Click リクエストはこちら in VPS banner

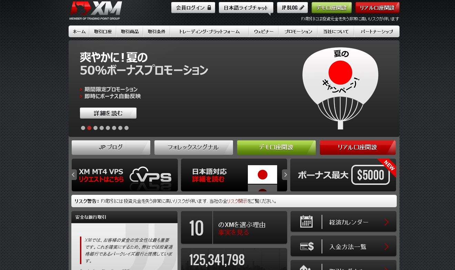101,179
